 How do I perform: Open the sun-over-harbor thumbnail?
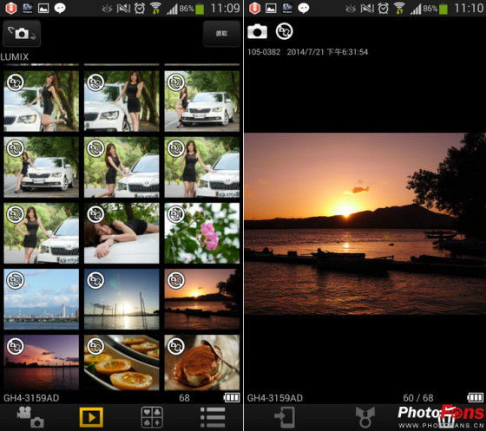tap(121, 299)
